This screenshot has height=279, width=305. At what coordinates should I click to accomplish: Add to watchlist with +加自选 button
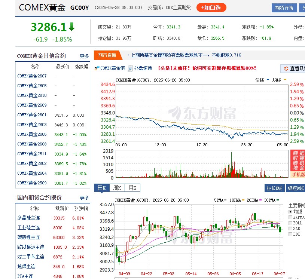[x=211, y=7]
